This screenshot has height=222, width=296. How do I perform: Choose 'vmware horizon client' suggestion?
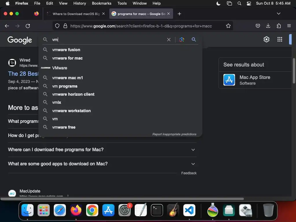(121, 95)
